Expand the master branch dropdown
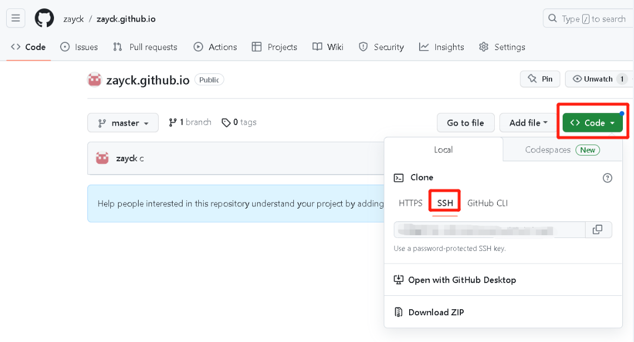The image size is (634, 342). coord(123,123)
